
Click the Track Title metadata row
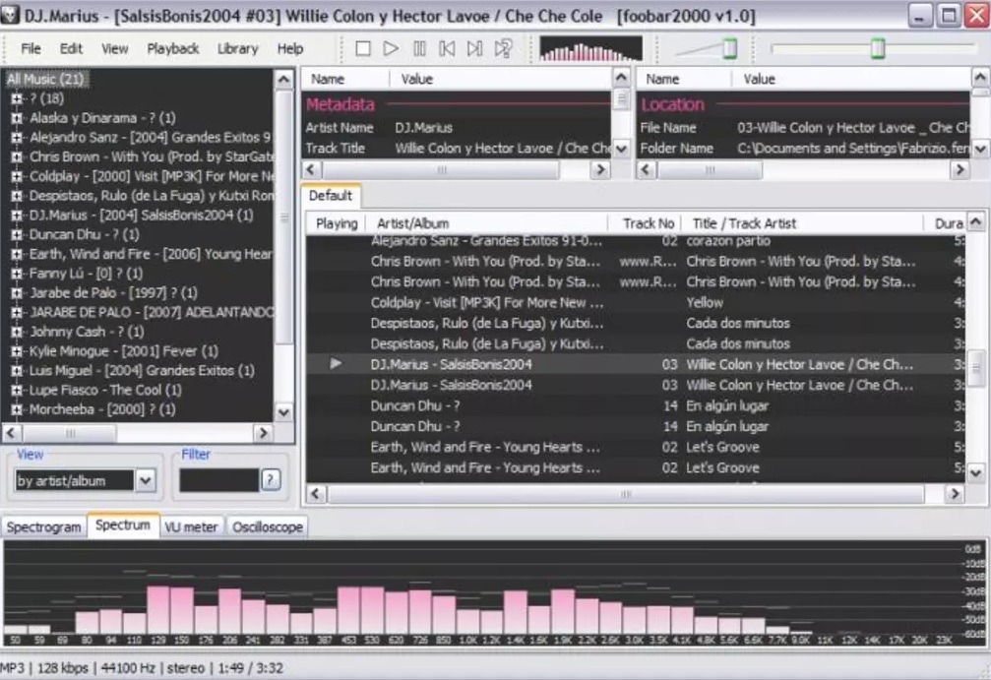click(x=458, y=149)
